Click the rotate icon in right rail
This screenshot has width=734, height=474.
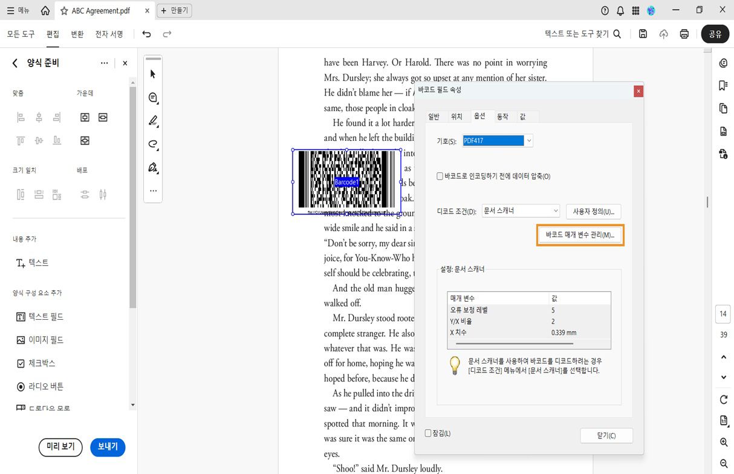[724, 400]
